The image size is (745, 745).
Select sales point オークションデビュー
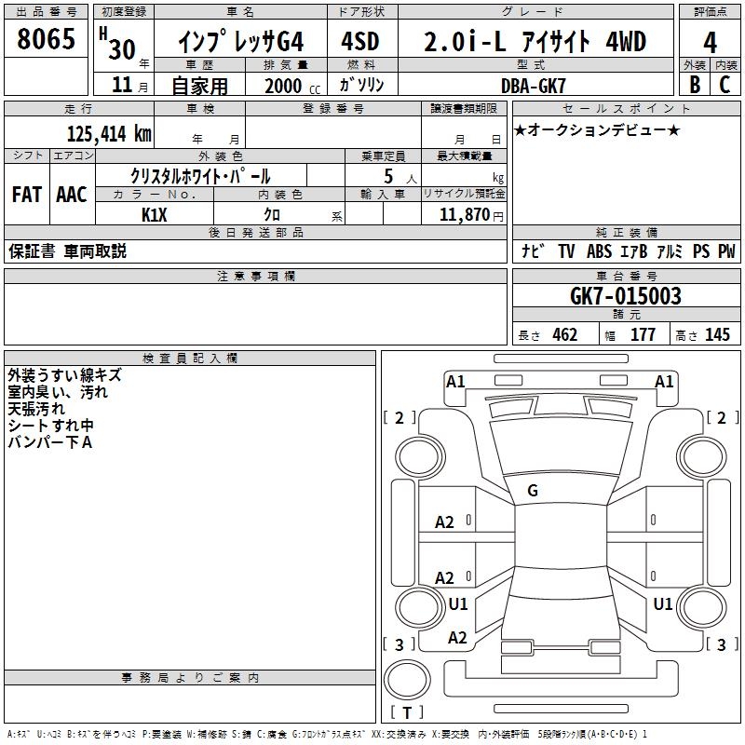(x=597, y=129)
